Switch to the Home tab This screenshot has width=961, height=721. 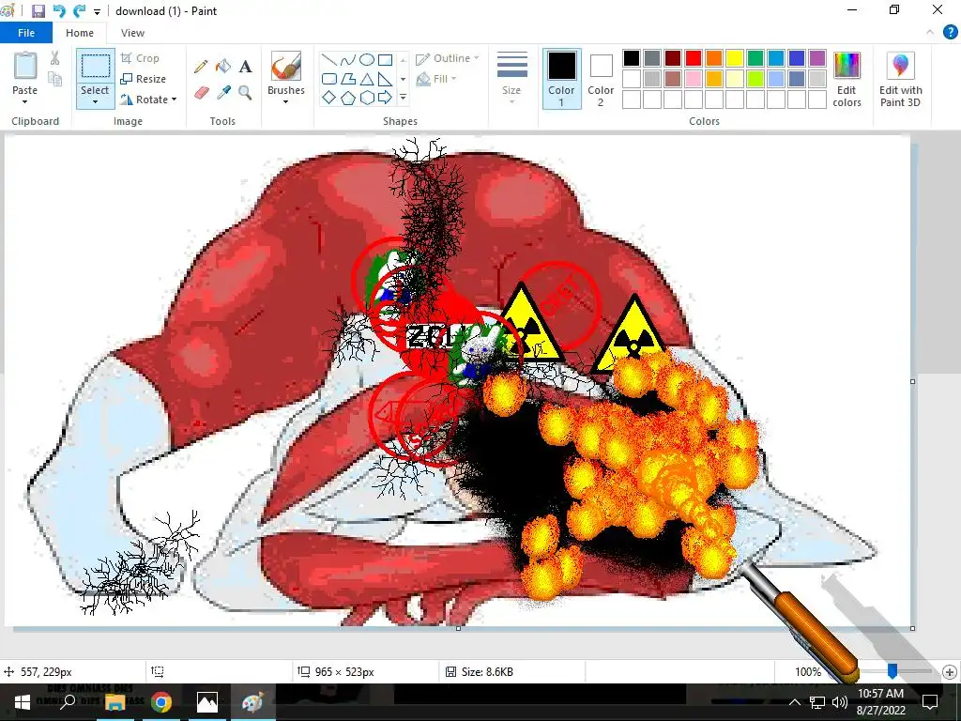pyautogui.click(x=80, y=33)
